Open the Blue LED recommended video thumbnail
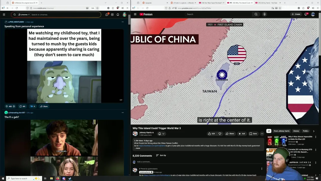This screenshot has height=181, width=321. [277, 141]
